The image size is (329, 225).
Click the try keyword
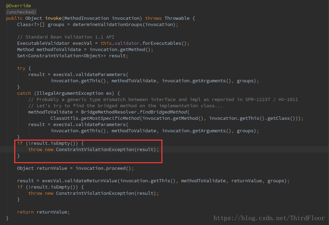click(21, 68)
